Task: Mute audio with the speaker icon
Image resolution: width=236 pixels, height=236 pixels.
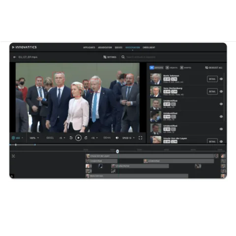Action: pos(117,138)
